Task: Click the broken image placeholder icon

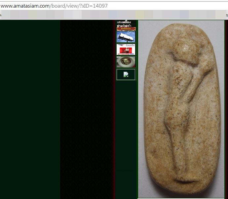Action: coord(126,74)
